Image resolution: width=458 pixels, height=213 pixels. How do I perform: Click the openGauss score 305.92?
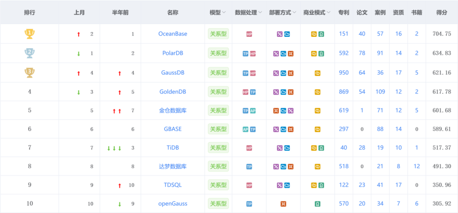[x=442, y=204]
